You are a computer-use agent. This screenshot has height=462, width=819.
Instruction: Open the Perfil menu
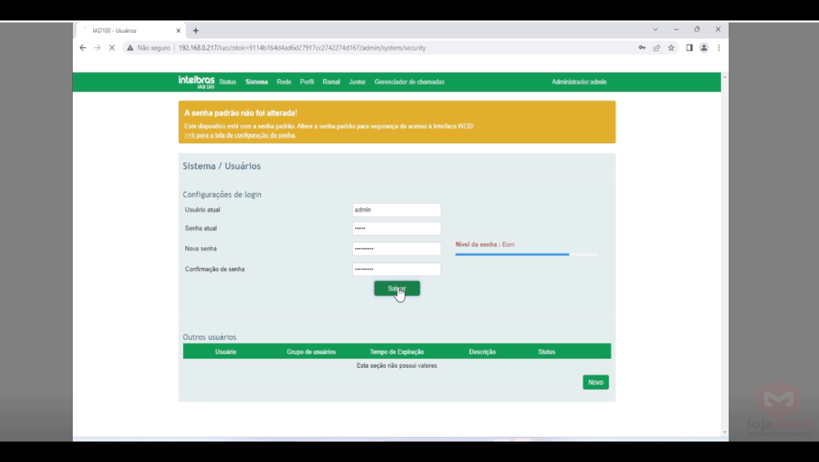(x=307, y=82)
